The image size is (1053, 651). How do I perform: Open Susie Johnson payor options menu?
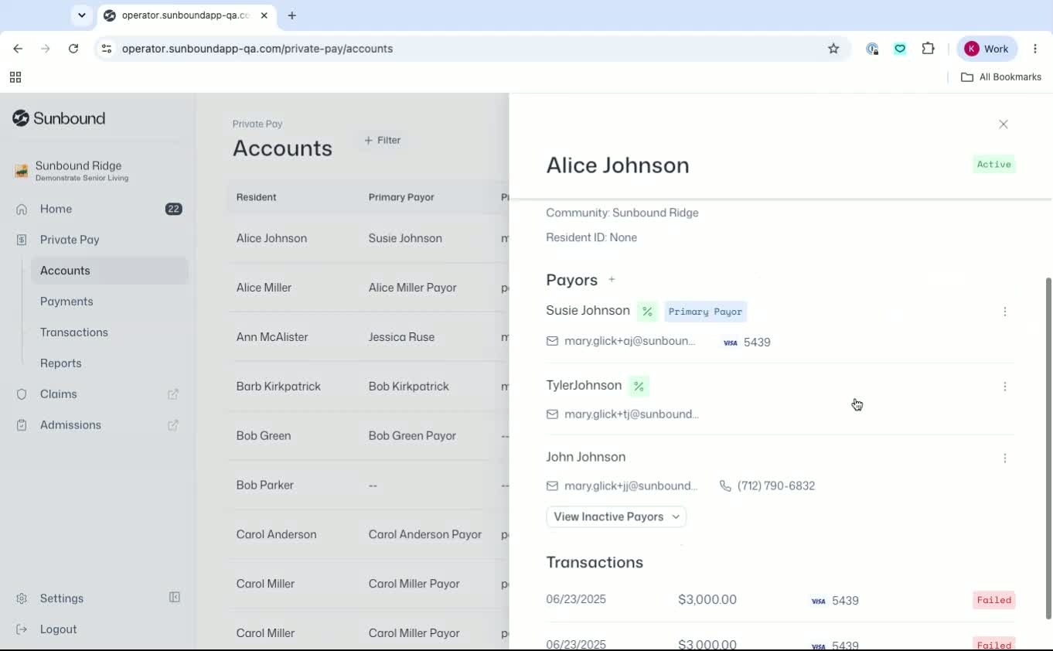pyautogui.click(x=1005, y=312)
